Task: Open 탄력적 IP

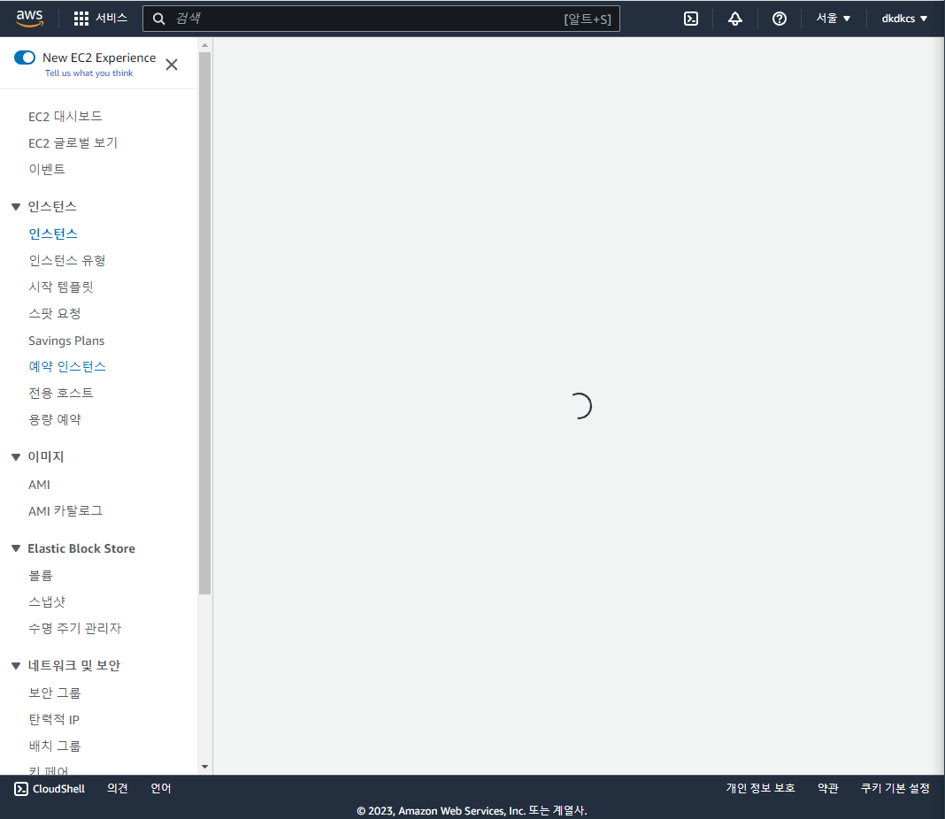Action: pos(54,719)
